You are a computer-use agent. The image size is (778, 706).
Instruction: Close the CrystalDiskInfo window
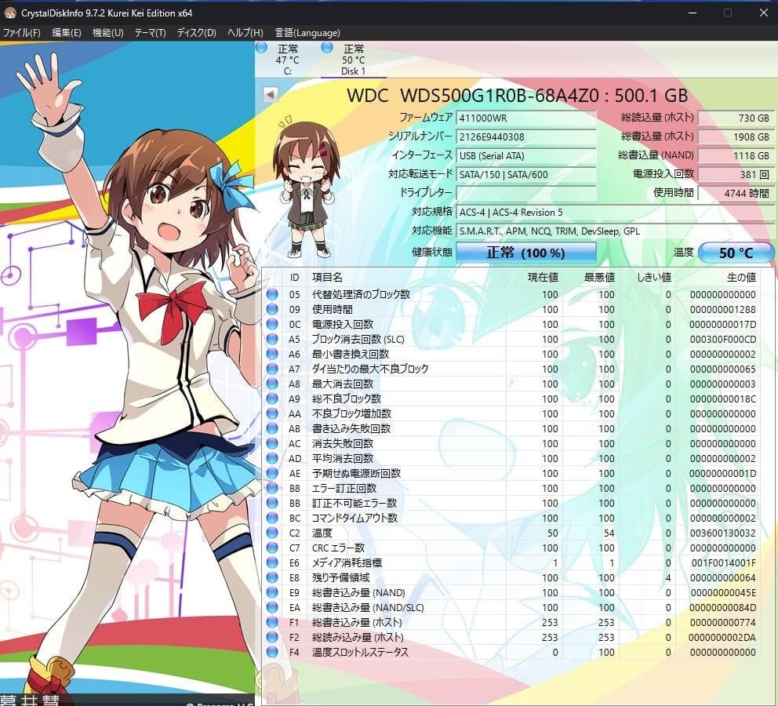764,13
